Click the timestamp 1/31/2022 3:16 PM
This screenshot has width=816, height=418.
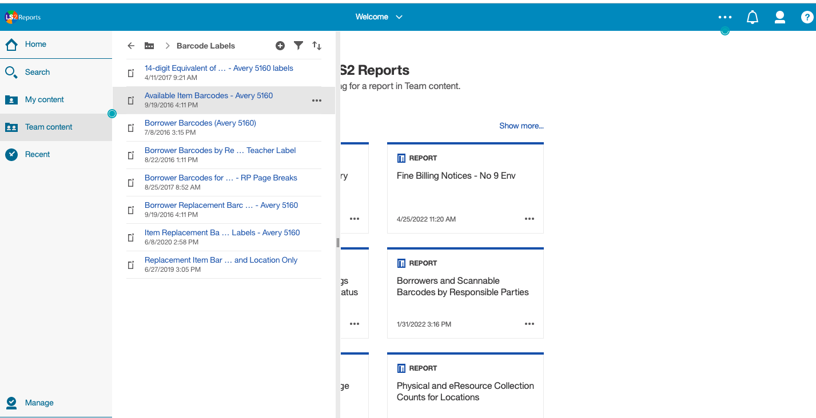(x=424, y=324)
